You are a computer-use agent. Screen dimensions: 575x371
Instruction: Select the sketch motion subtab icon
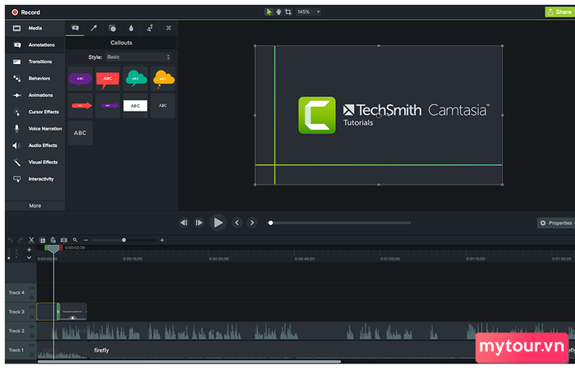coord(150,28)
